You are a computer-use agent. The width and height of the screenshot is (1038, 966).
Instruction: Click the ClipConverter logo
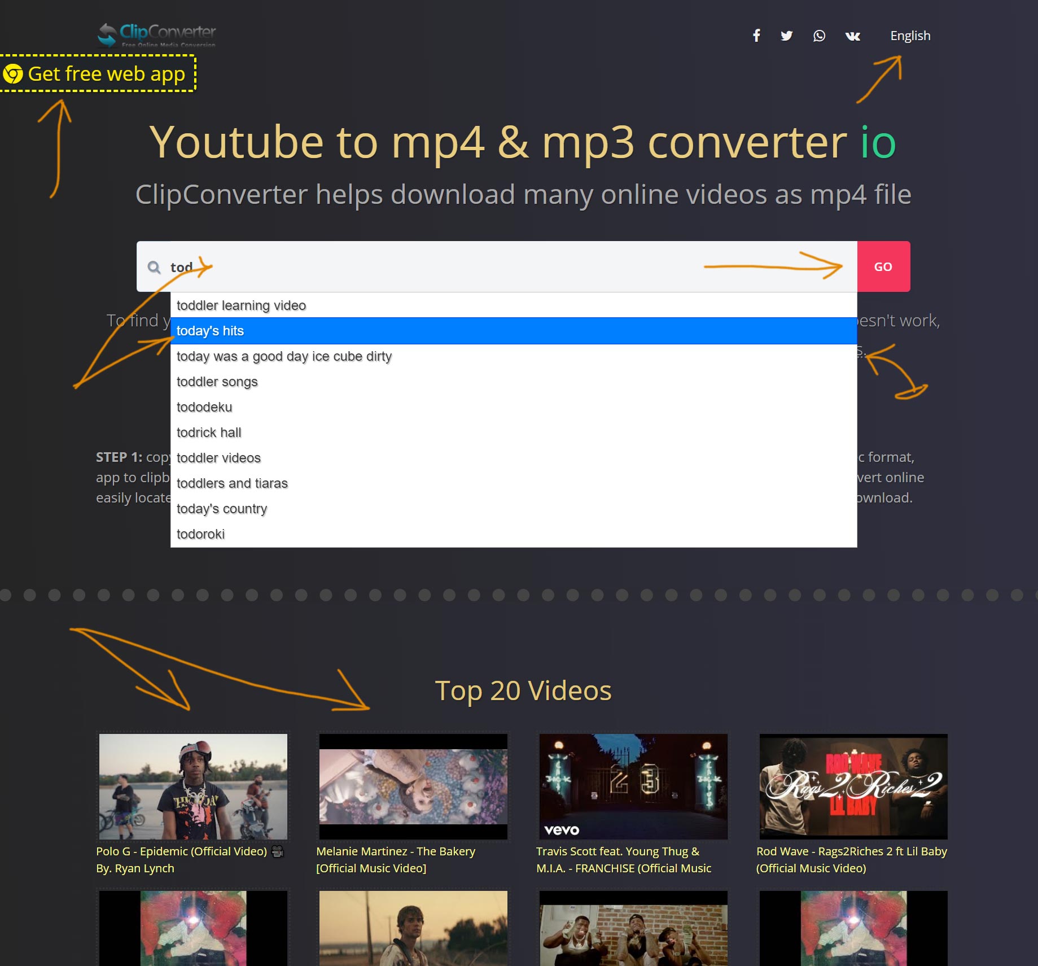(157, 35)
